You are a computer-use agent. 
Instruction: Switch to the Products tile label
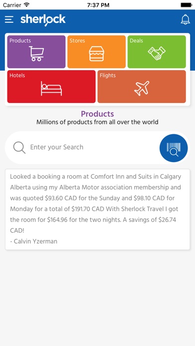20,41
